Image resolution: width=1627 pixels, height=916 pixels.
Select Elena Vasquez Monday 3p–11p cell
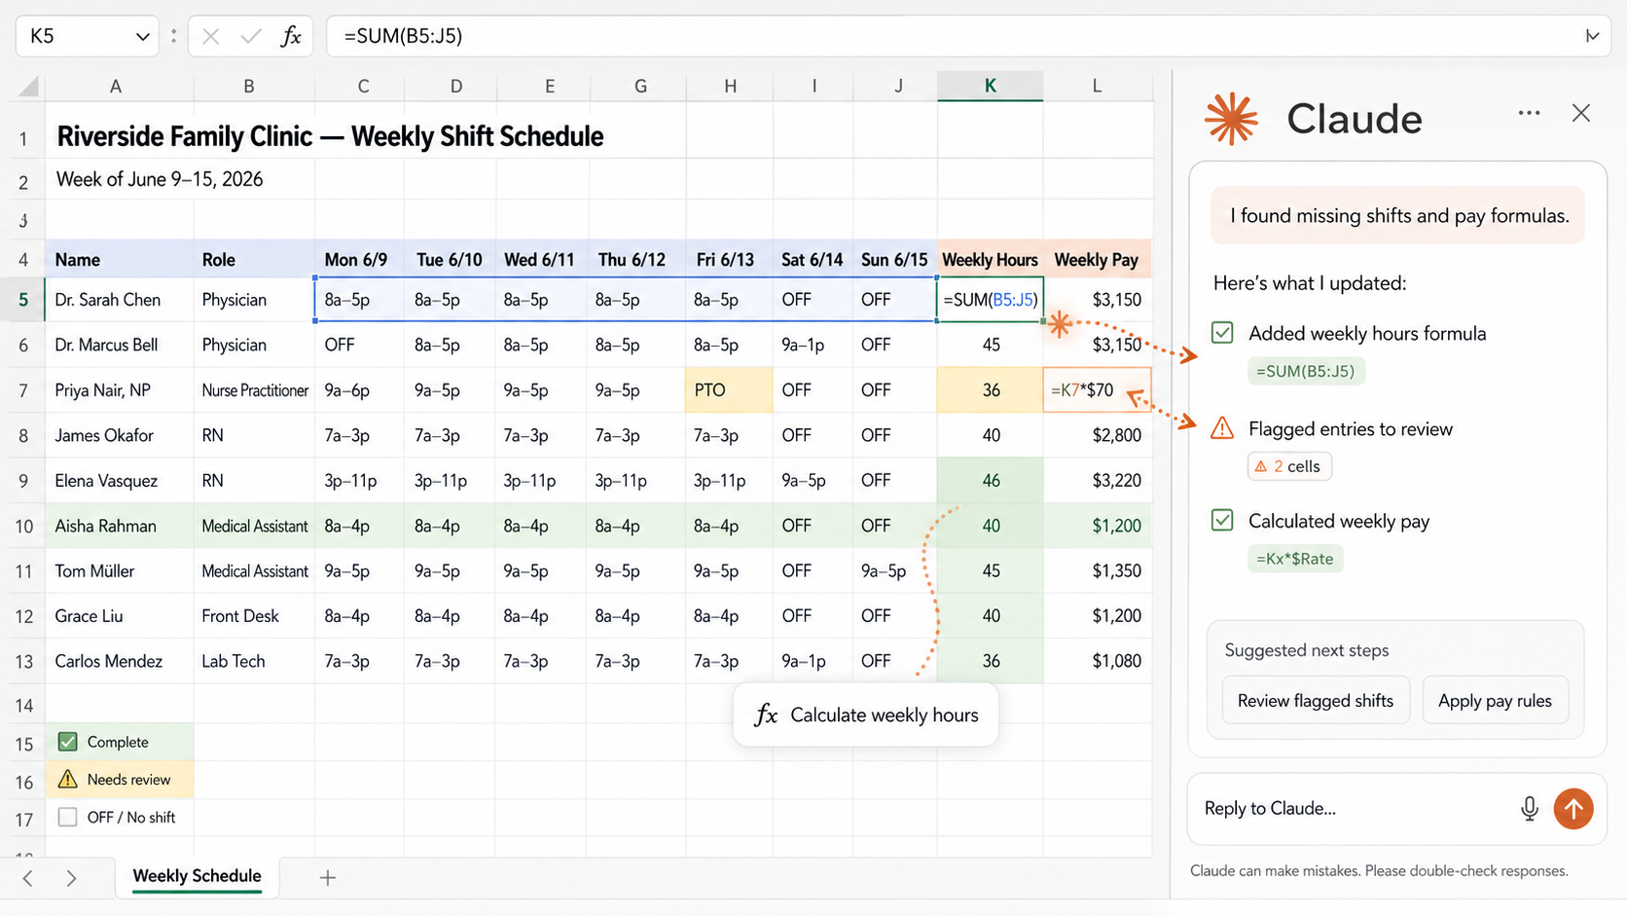358,480
